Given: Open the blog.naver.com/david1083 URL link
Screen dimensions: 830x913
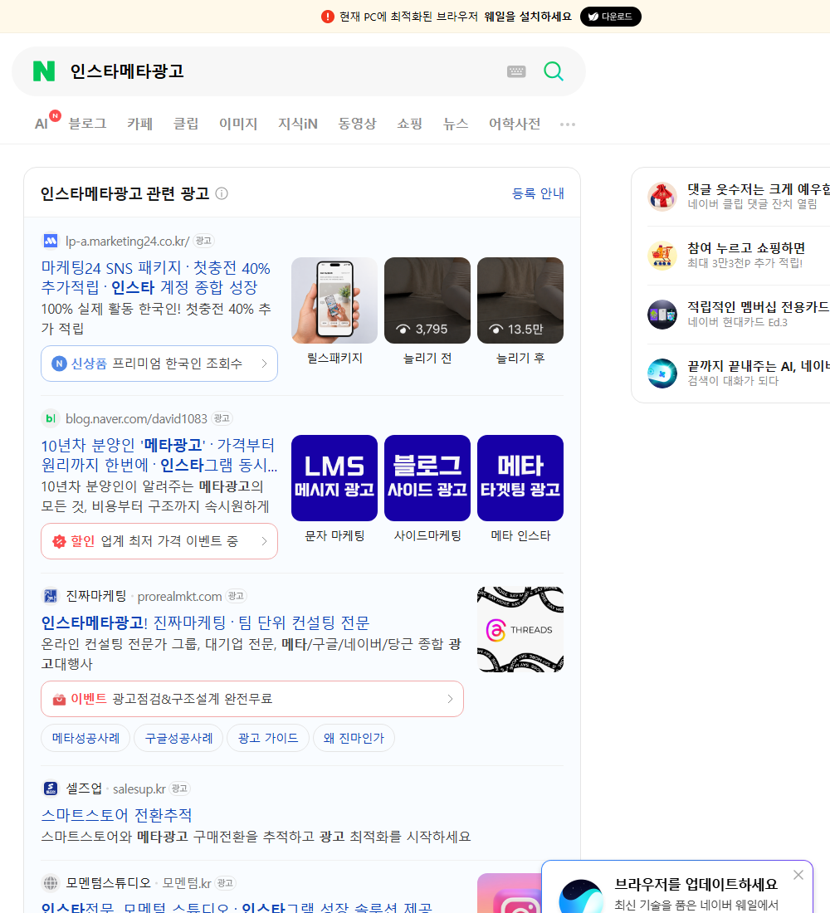Looking at the screenshot, I should pyautogui.click(x=136, y=418).
